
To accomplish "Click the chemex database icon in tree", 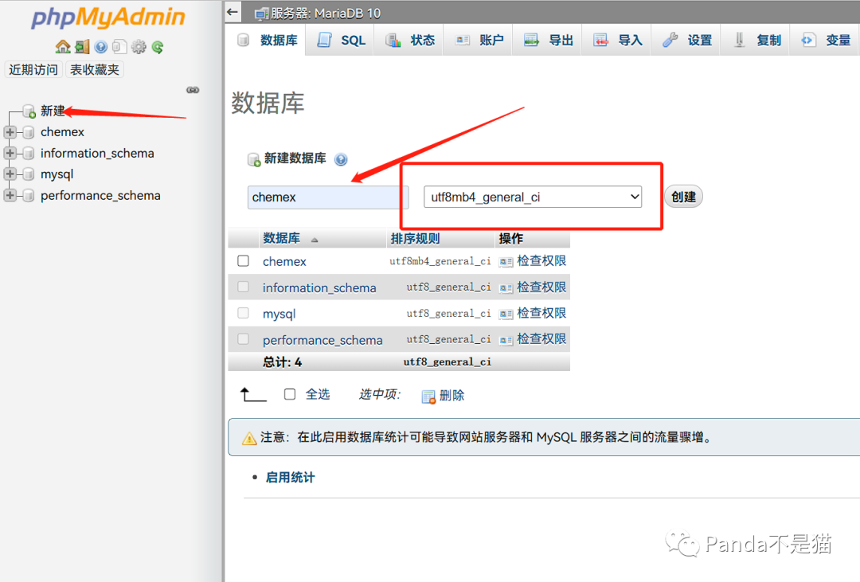I will coord(29,132).
